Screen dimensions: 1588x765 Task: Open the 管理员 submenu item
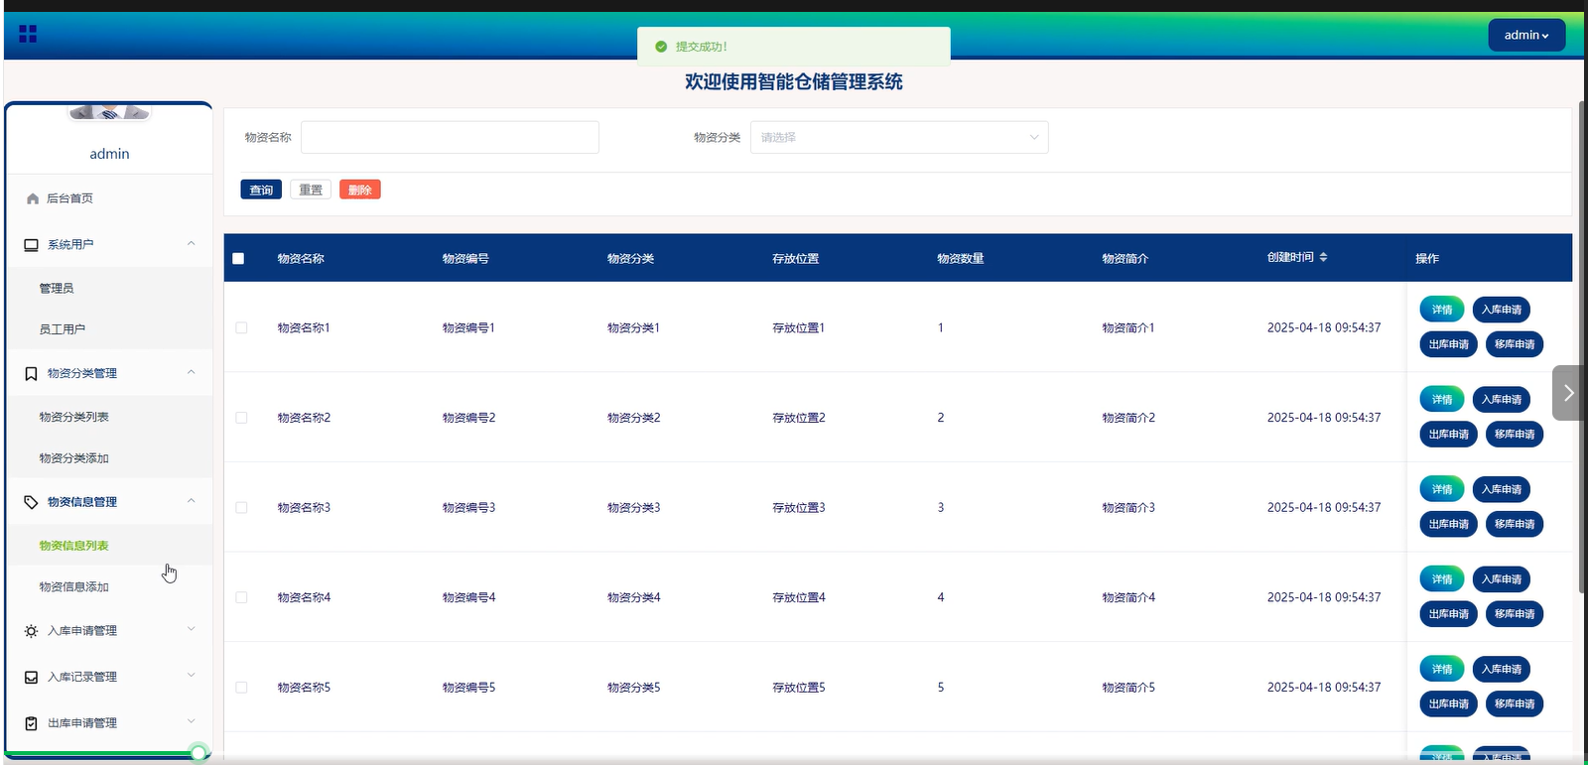109,289
